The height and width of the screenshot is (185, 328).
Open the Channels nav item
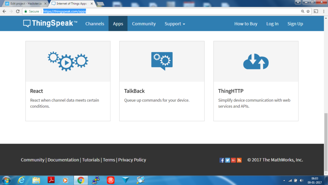pyautogui.click(x=95, y=24)
